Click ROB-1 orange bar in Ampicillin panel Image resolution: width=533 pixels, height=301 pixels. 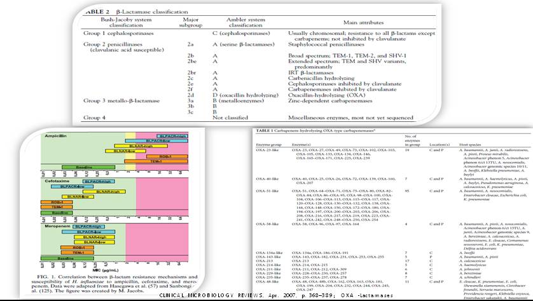coord(167,156)
